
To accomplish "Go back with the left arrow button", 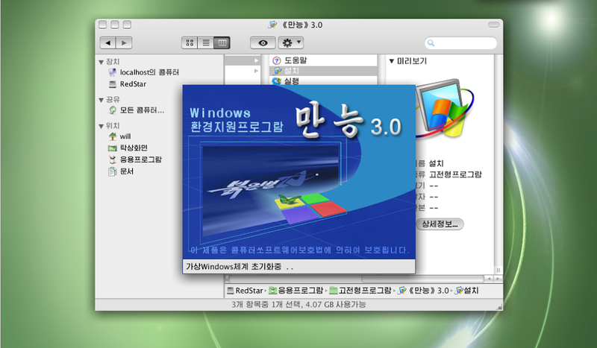I will coord(108,42).
